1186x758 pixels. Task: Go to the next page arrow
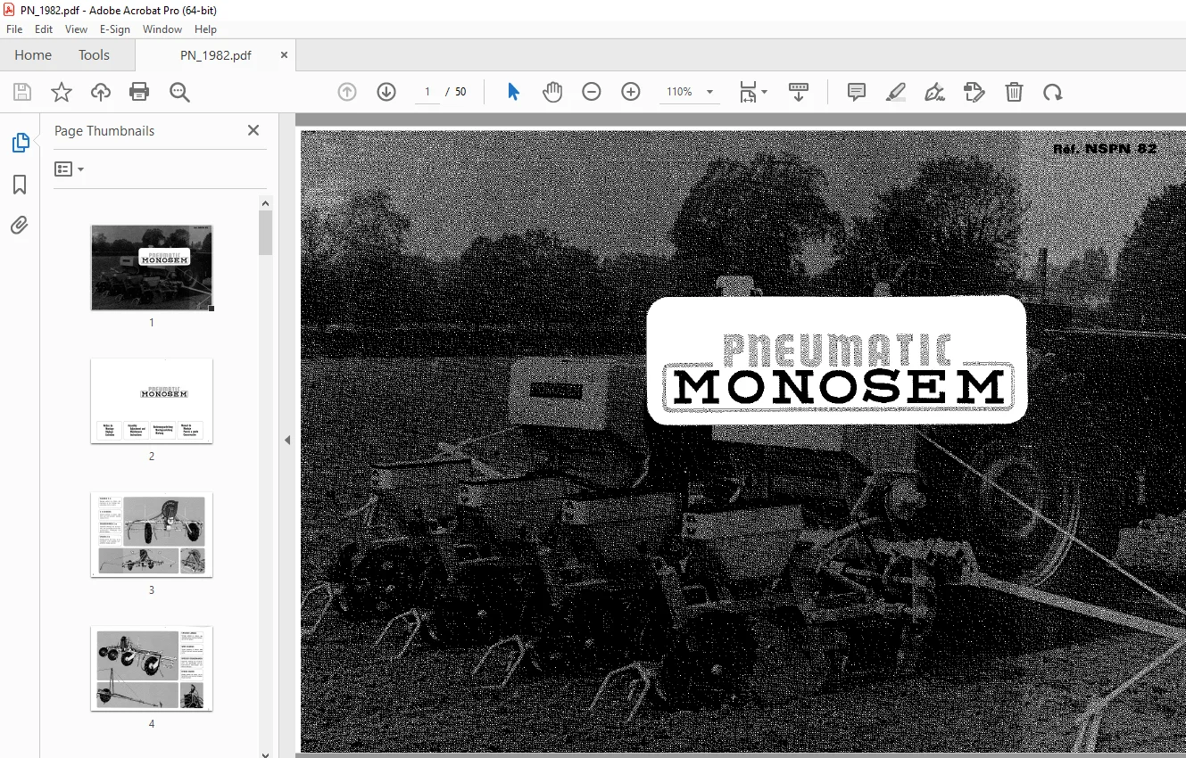pyautogui.click(x=386, y=92)
